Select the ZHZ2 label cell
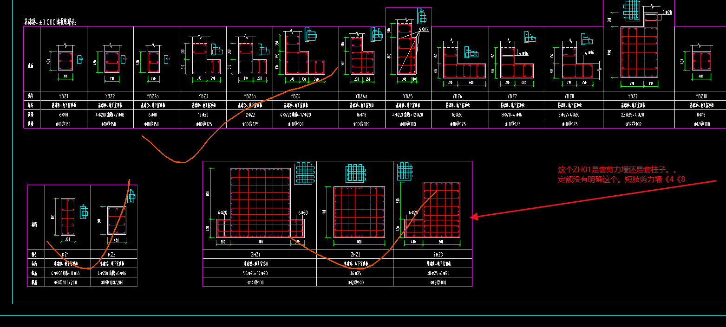This screenshot has height=327, width=726. click(355, 255)
